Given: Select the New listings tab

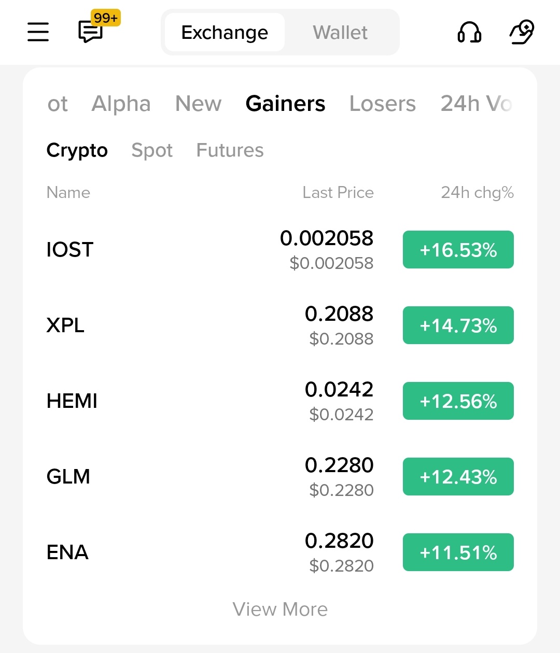Looking at the screenshot, I should tap(198, 104).
